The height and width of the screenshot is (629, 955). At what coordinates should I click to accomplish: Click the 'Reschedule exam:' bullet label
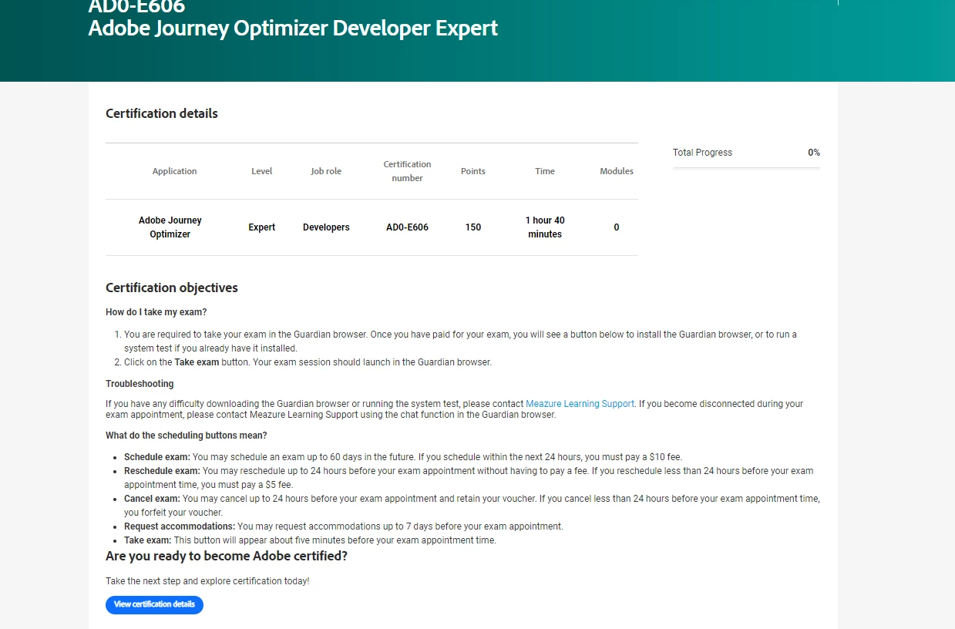(162, 471)
